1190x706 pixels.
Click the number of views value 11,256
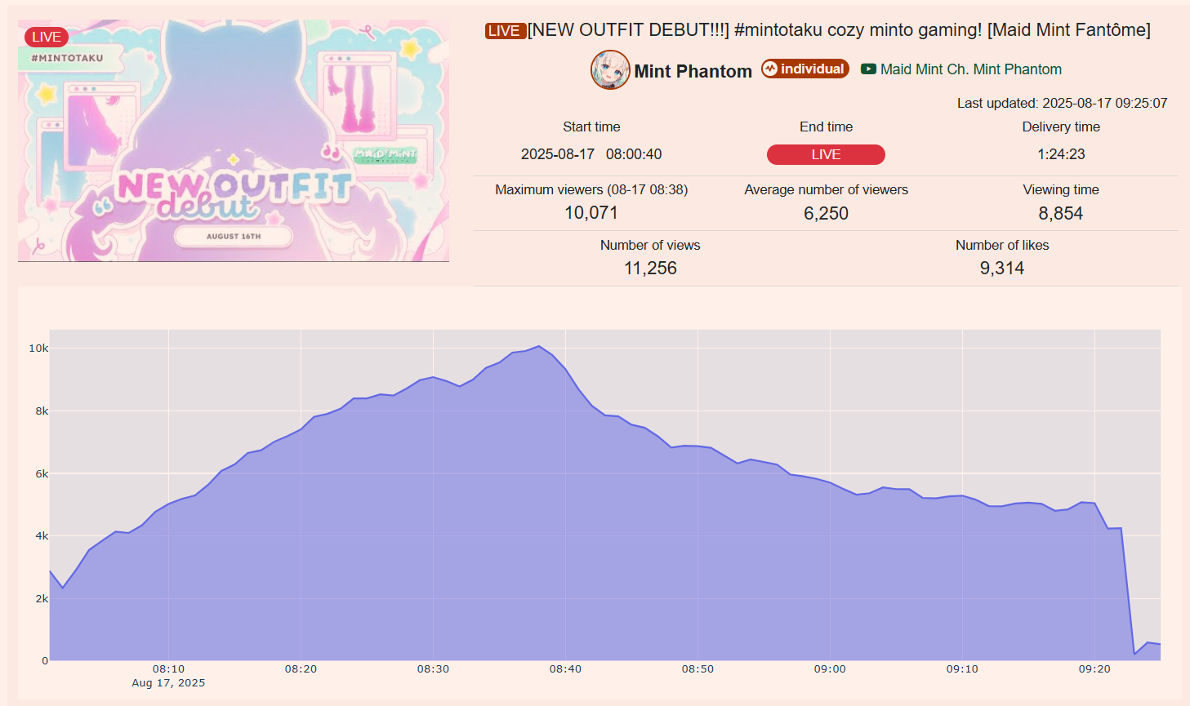650,269
